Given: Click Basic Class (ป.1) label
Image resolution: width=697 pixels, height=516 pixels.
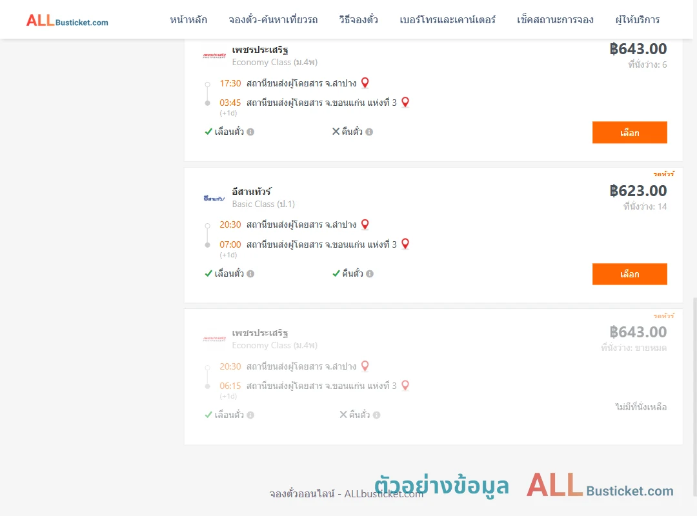Looking at the screenshot, I should point(263,204).
